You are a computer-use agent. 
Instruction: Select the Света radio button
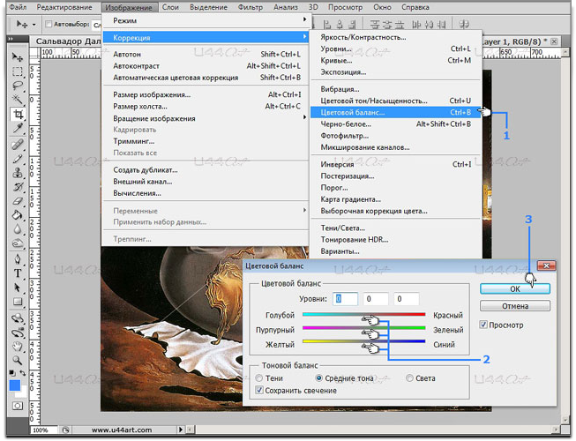click(x=409, y=377)
